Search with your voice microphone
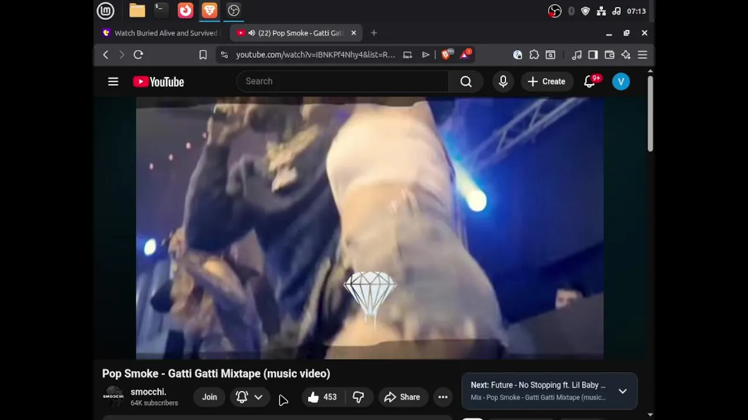Viewport: 748px width, 420px height. [x=503, y=82]
